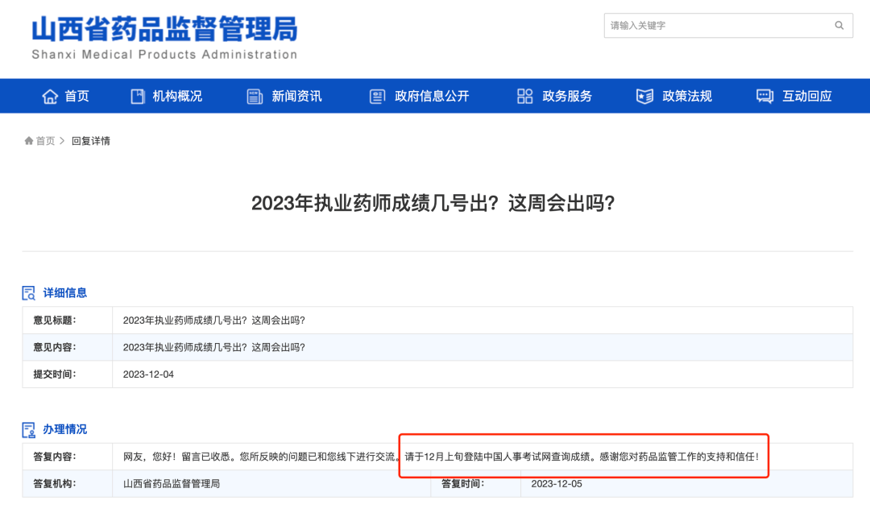Click the home icon beside 首页 in navigation bar

50,97
